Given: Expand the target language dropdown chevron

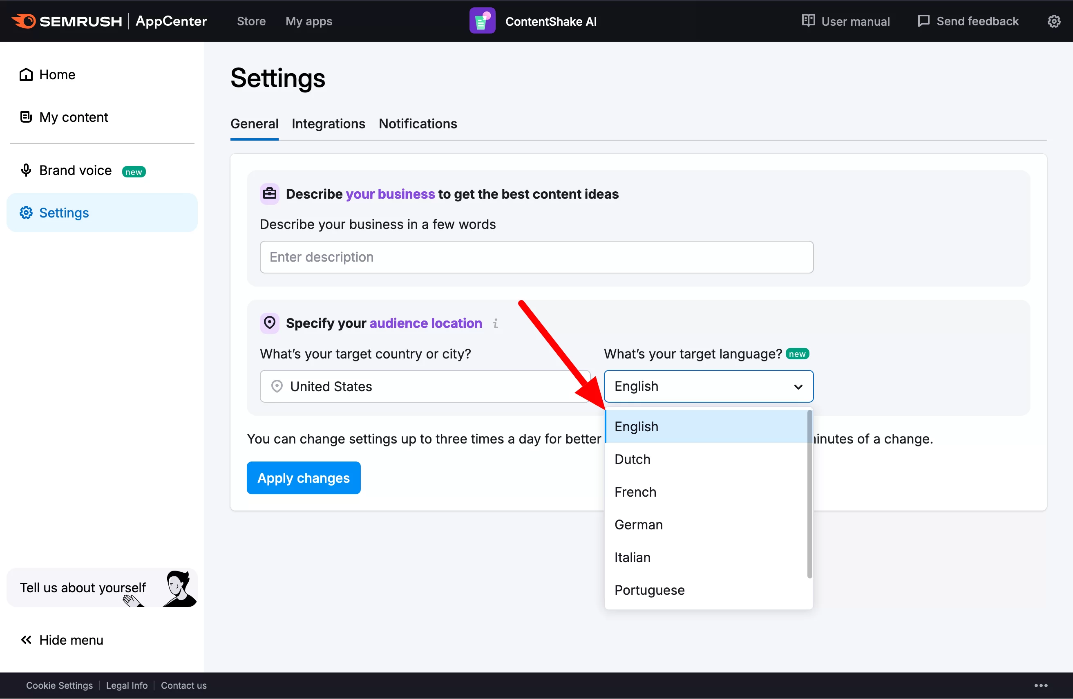Looking at the screenshot, I should (798, 386).
